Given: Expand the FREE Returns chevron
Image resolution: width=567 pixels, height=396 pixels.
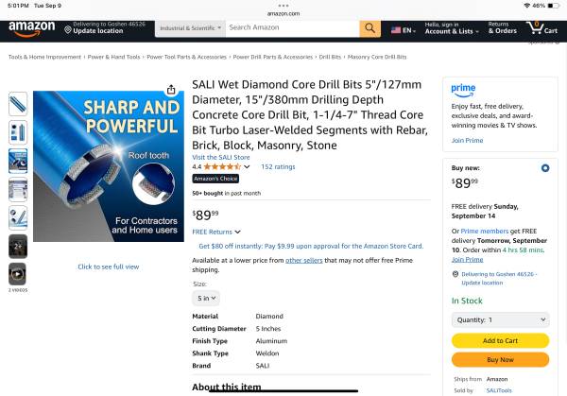Looking at the screenshot, I should 237,232.
